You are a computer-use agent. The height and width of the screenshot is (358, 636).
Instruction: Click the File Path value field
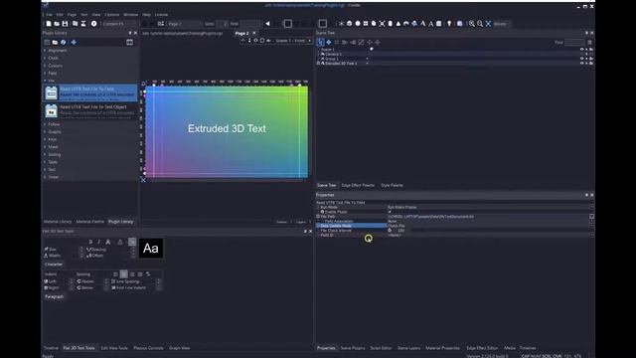pos(487,217)
